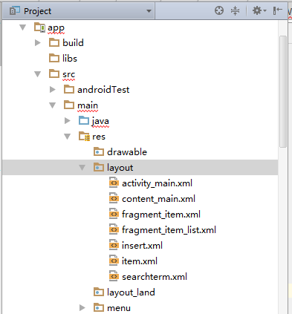This screenshot has width=292, height=314.
Task: Select the layout folder label
Action: (x=120, y=168)
